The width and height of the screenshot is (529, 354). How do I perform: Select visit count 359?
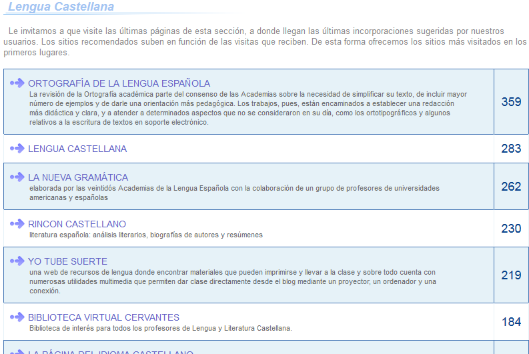click(x=511, y=102)
